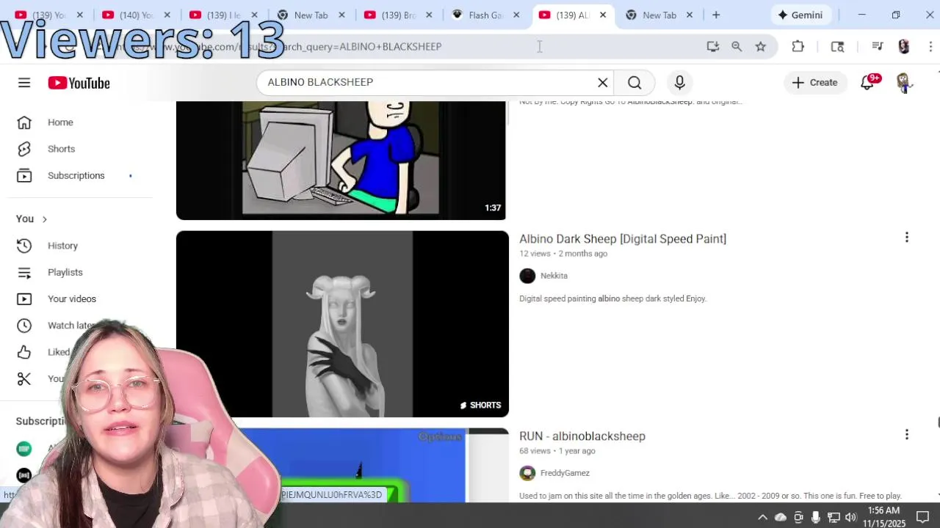
Task: Show hidden system tray icons chevron
Action: 762,517
